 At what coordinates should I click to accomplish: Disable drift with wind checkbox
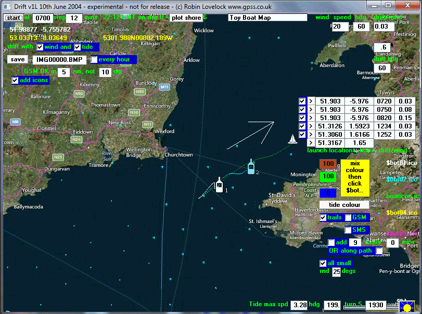click(40, 47)
